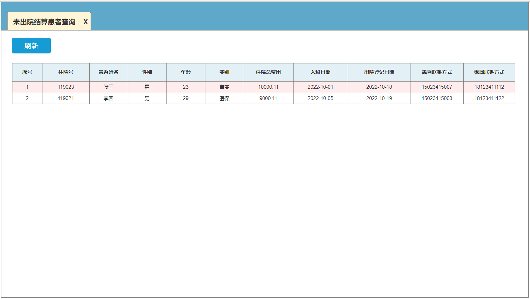Click the 刷新 refresh button
The height and width of the screenshot is (299, 530).
31,46
